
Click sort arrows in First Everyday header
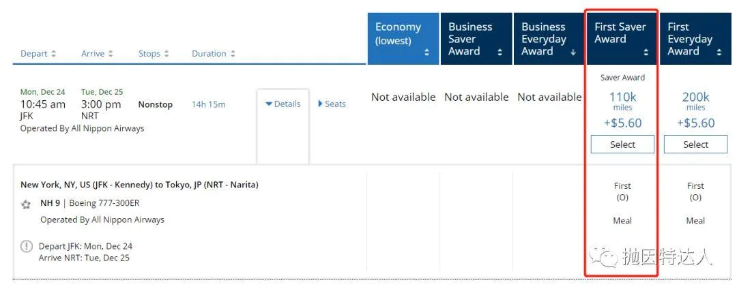[x=719, y=52]
